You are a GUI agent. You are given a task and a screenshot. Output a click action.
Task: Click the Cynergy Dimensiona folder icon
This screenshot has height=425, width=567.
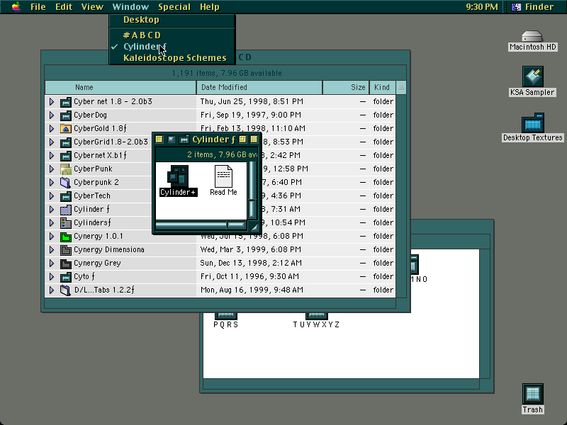click(65, 250)
